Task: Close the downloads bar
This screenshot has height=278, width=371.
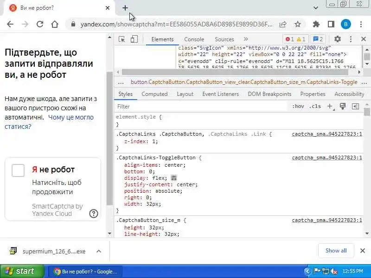Action: (363, 251)
